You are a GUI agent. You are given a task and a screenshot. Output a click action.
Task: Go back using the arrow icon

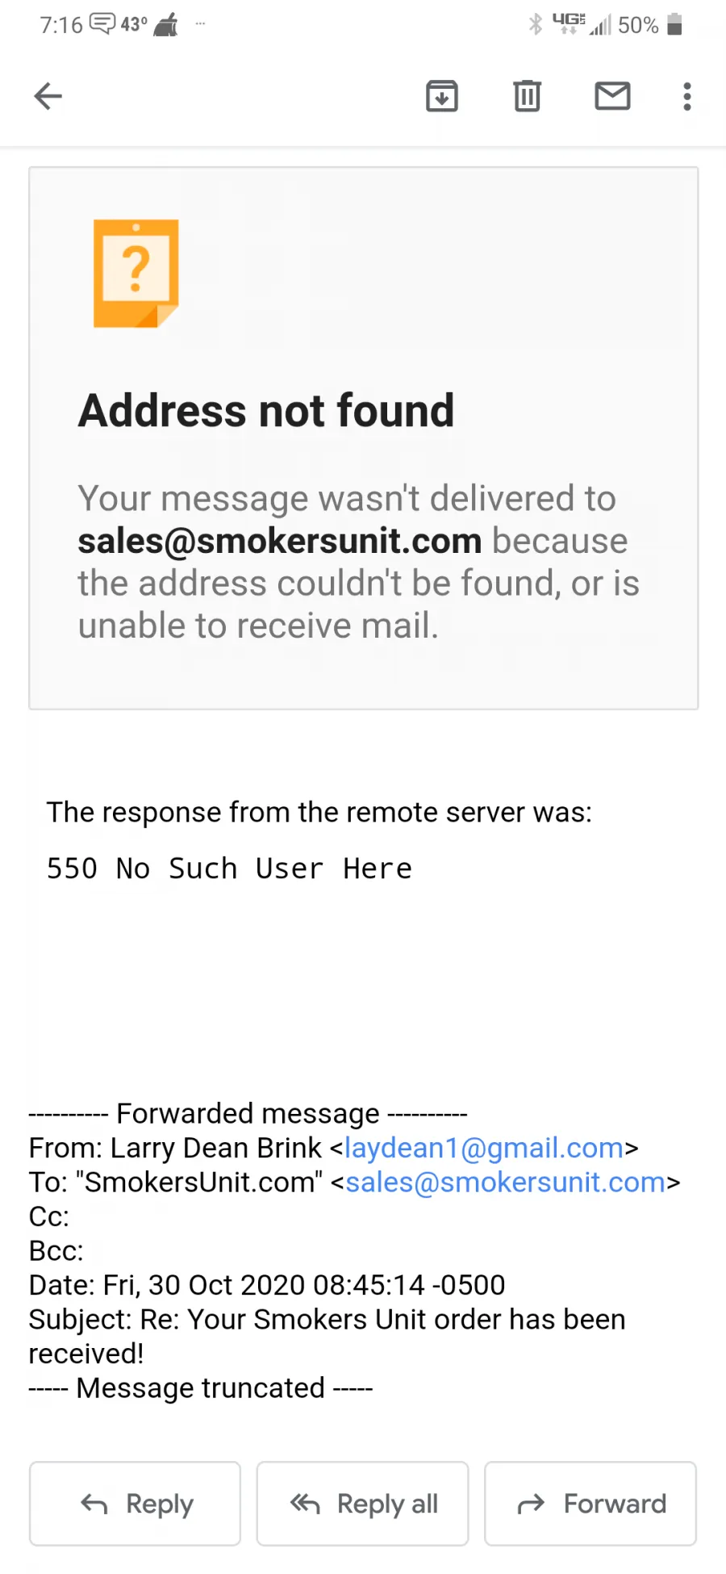coord(48,96)
